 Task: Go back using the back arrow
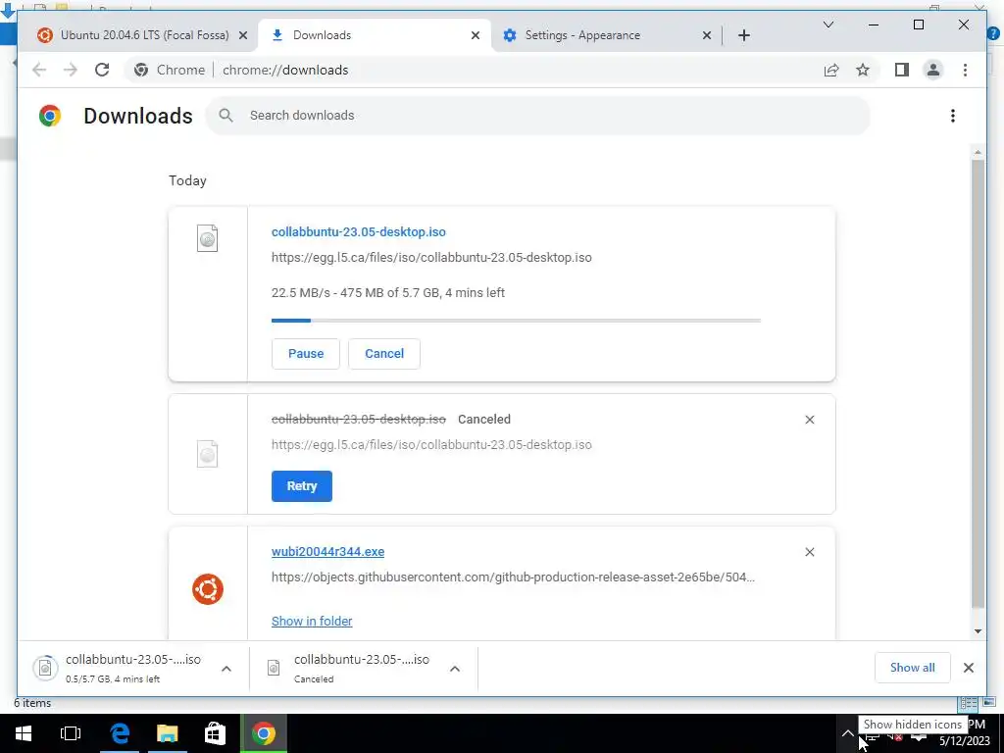39,70
